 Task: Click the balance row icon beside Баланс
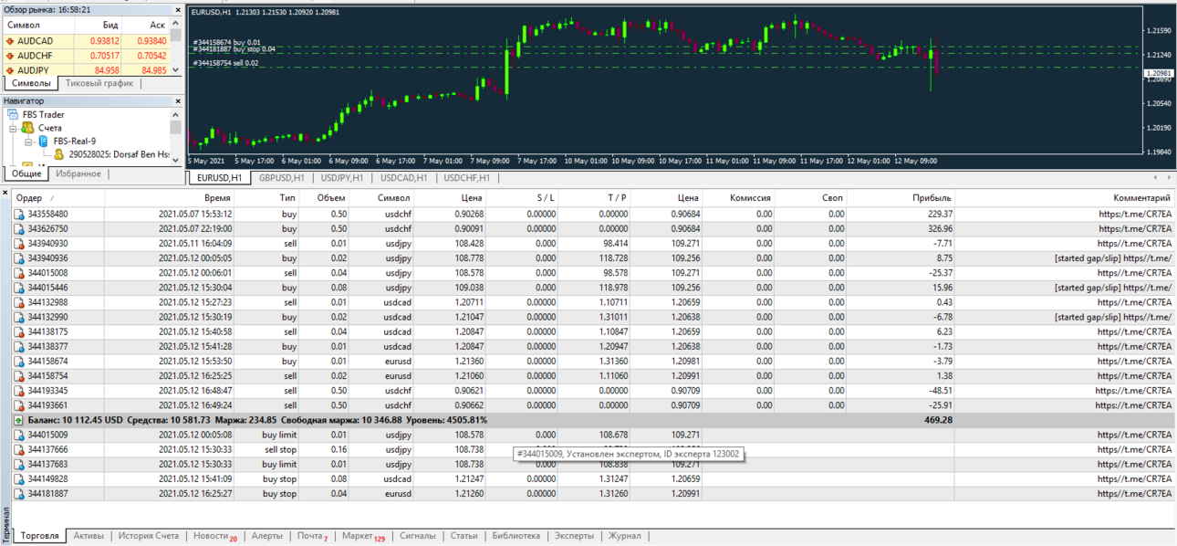(x=20, y=420)
